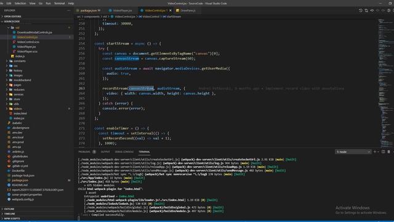Open the Debug Console panel tab

[x=124, y=152]
